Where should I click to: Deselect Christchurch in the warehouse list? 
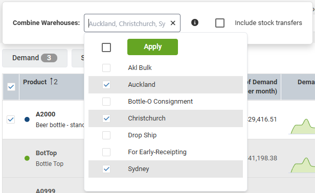coord(106,118)
